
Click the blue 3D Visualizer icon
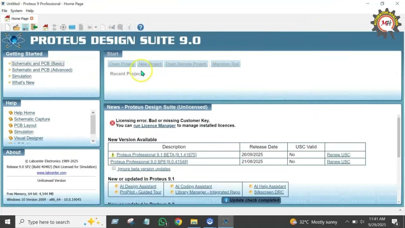click(72, 28)
